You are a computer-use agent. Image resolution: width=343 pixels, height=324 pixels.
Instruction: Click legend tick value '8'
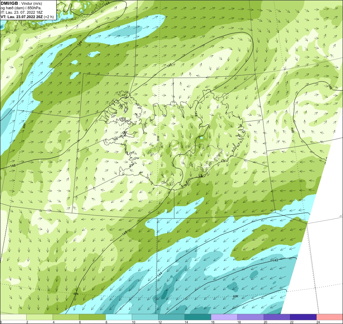(106, 322)
